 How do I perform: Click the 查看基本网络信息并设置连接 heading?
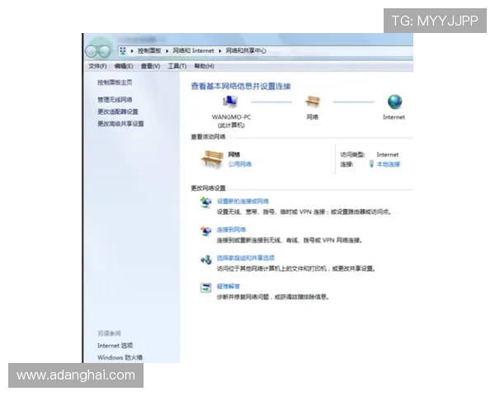tap(241, 86)
